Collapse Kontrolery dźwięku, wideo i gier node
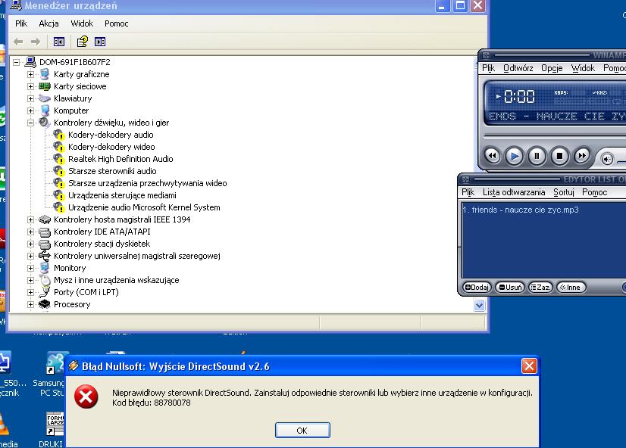The width and height of the screenshot is (626, 448). click(30, 123)
